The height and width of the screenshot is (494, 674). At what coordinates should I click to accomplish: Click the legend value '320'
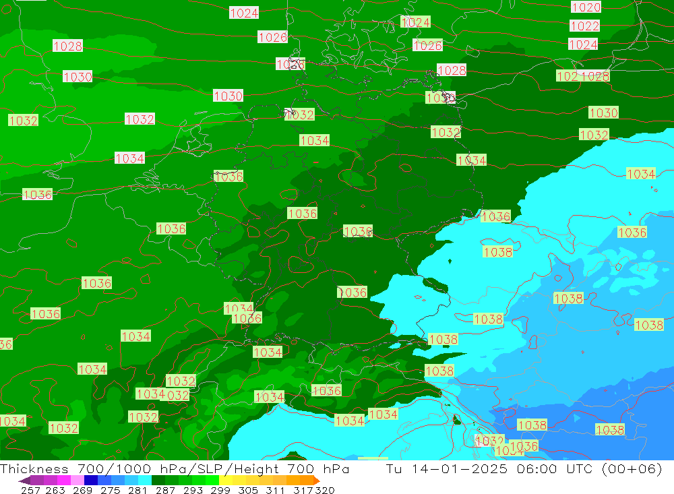[325, 491]
